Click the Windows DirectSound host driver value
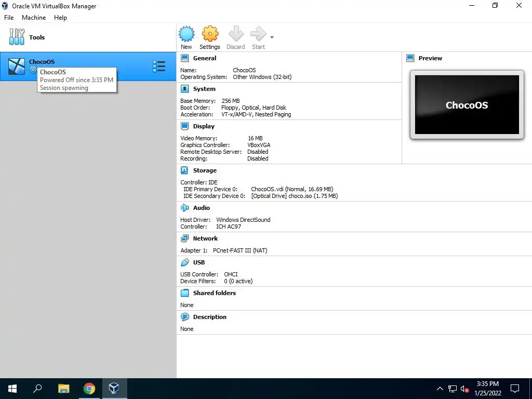The width and height of the screenshot is (532, 399). [243, 220]
